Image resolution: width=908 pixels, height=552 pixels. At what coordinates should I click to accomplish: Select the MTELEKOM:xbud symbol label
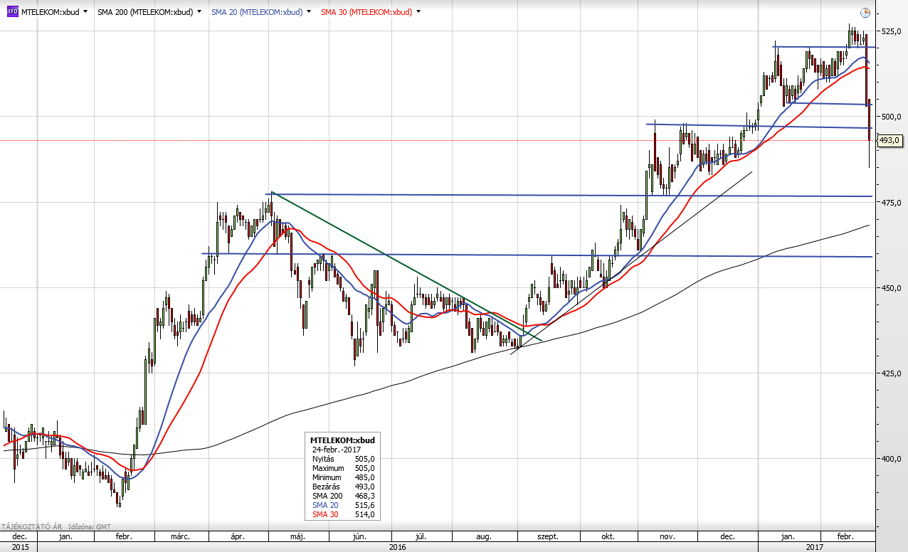click(51, 12)
